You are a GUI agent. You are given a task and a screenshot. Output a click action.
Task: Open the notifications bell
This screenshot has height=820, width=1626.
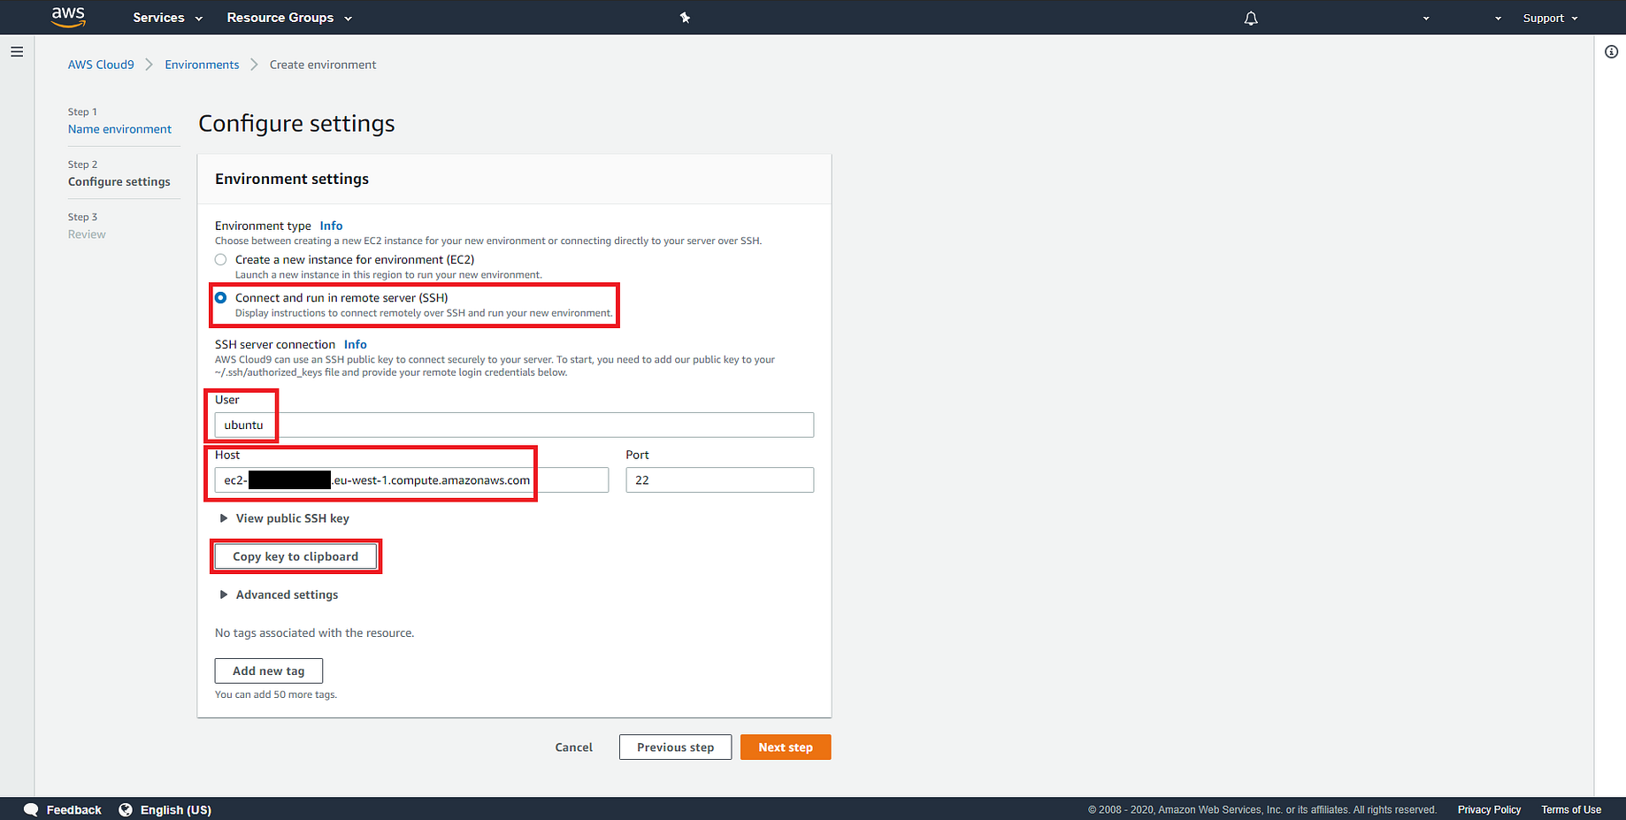[x=1251, y=18]
